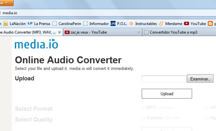Screen dimensions: 216x131
Task: Switch to zaz je veux YouTube tab
Action: [102, 32]
